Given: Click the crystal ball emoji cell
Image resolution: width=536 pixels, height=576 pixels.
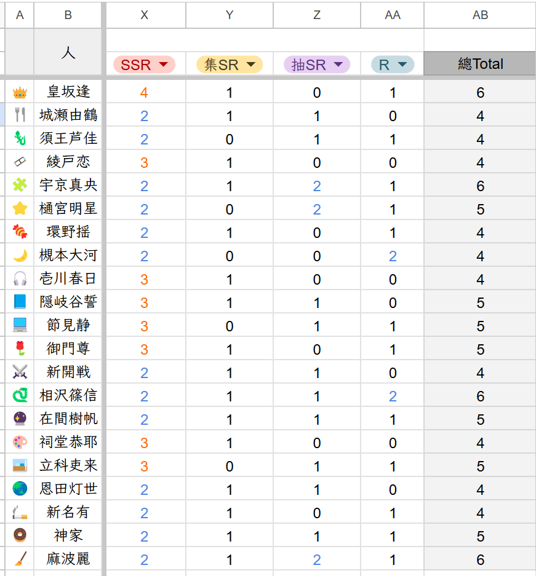Looking at the screenshot, I should (x=20, y=419).
